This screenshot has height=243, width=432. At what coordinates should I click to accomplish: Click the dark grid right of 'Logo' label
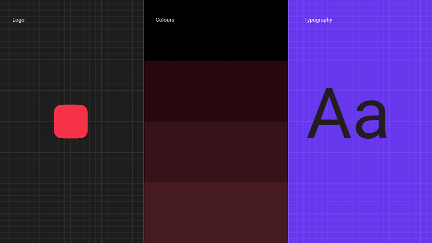[x=82, y=20]
